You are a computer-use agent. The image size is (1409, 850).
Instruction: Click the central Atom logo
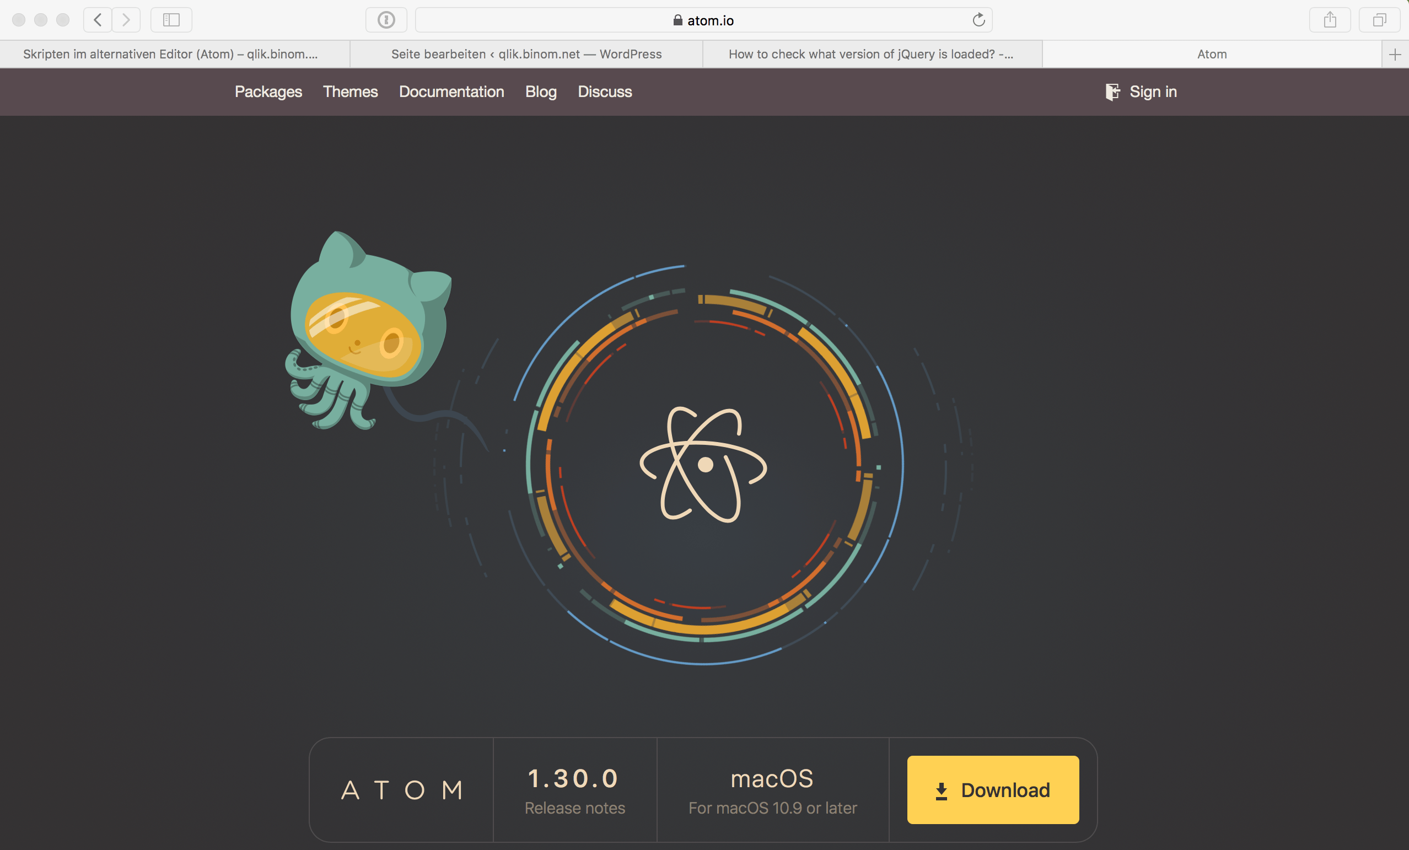pyautogui.click(x=703, y=465)
